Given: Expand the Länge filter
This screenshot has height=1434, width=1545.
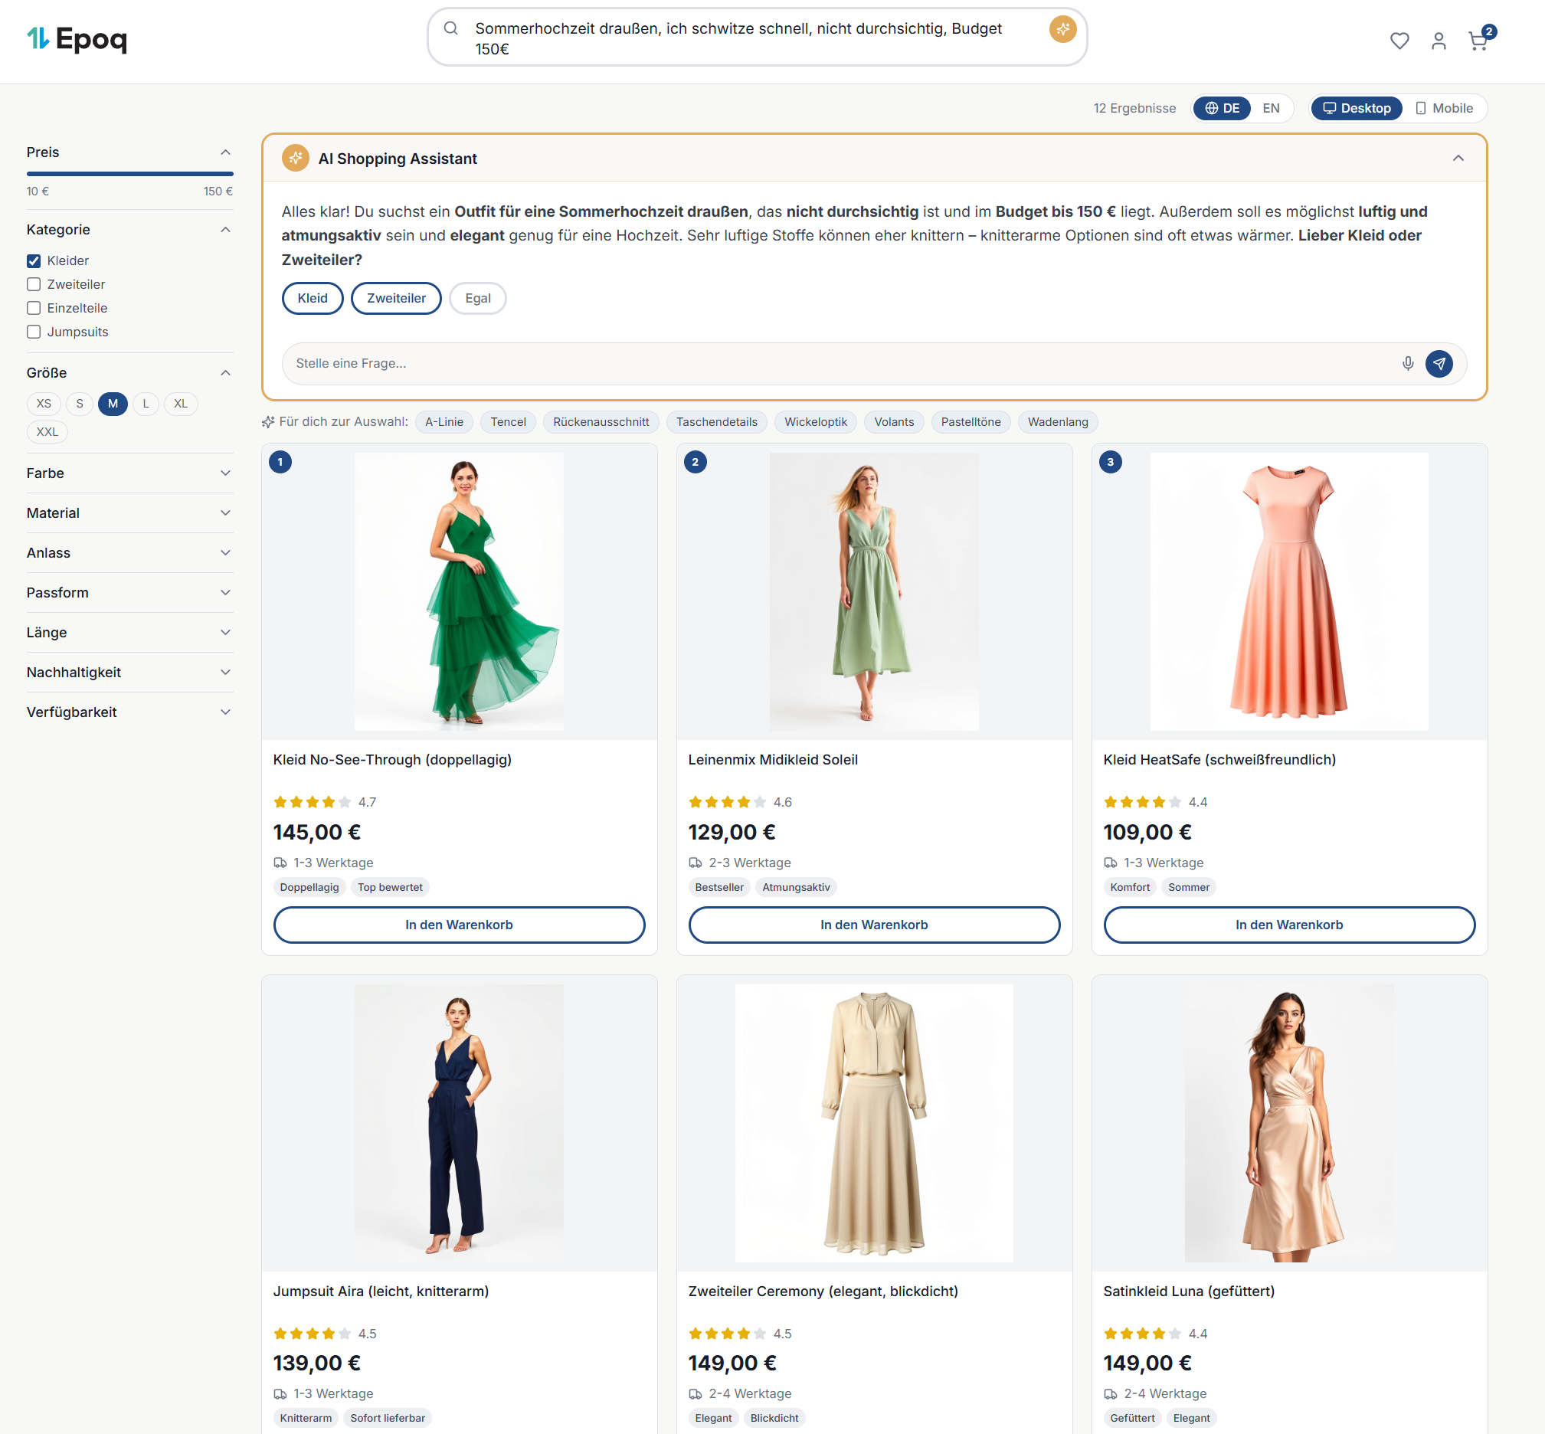Looking at the screenshot, I should click(129, 633).
